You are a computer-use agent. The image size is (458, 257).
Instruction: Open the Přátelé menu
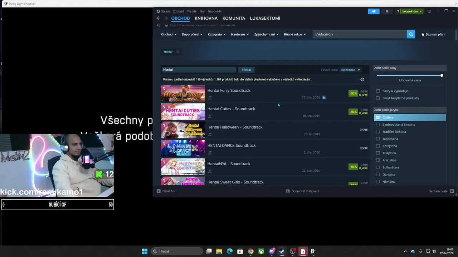(x=192, y=11)
